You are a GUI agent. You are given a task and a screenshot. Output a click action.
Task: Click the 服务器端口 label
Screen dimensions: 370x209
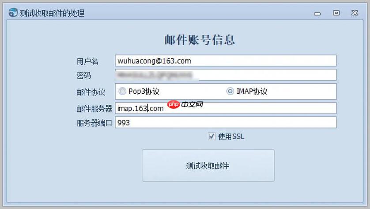pyautogui.click(x=94, y=123)
